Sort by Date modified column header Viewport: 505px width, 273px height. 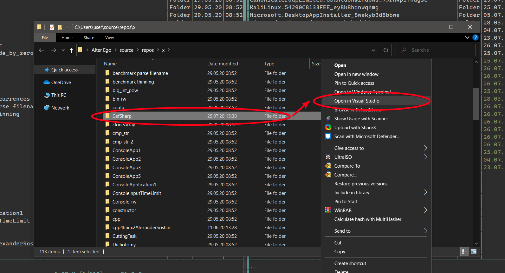tap(223, 64)
